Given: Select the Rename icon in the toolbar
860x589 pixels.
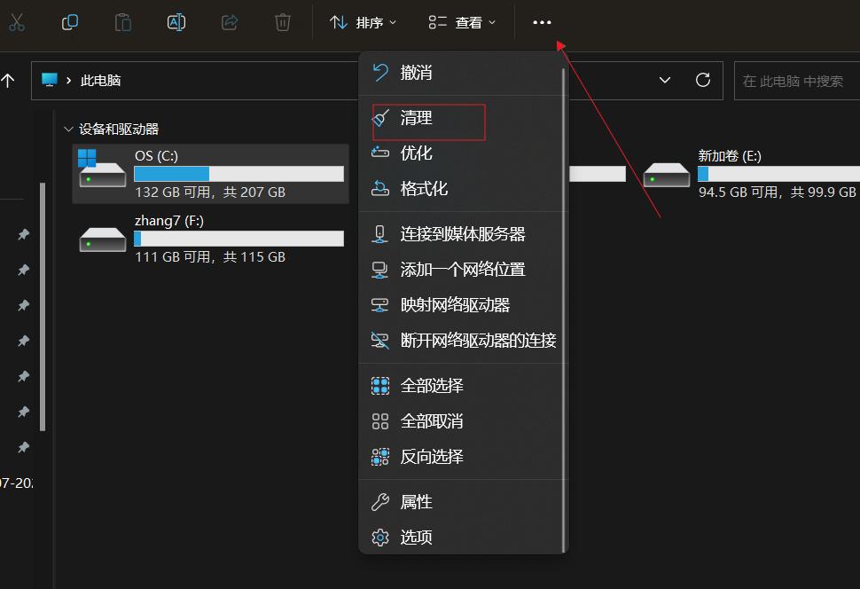Looking at the screenshot, I should [176, 22].
